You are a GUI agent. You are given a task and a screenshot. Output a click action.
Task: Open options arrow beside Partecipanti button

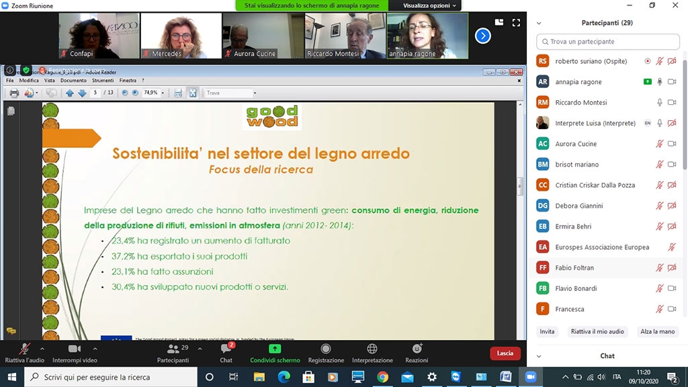(200, 349)
